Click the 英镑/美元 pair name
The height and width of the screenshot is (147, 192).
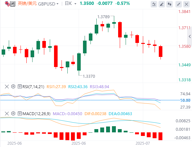pos(27,4)
